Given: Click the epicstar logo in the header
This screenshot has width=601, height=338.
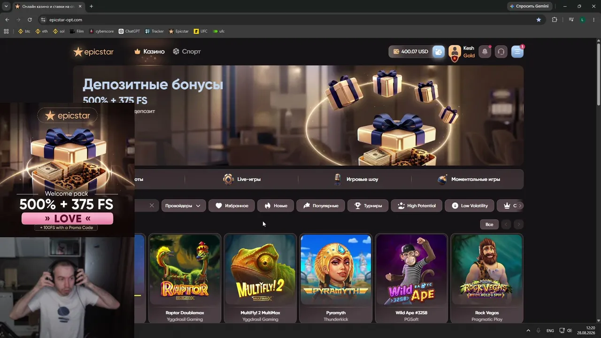Looking at the screenshot, I should (x=93, y=52).
